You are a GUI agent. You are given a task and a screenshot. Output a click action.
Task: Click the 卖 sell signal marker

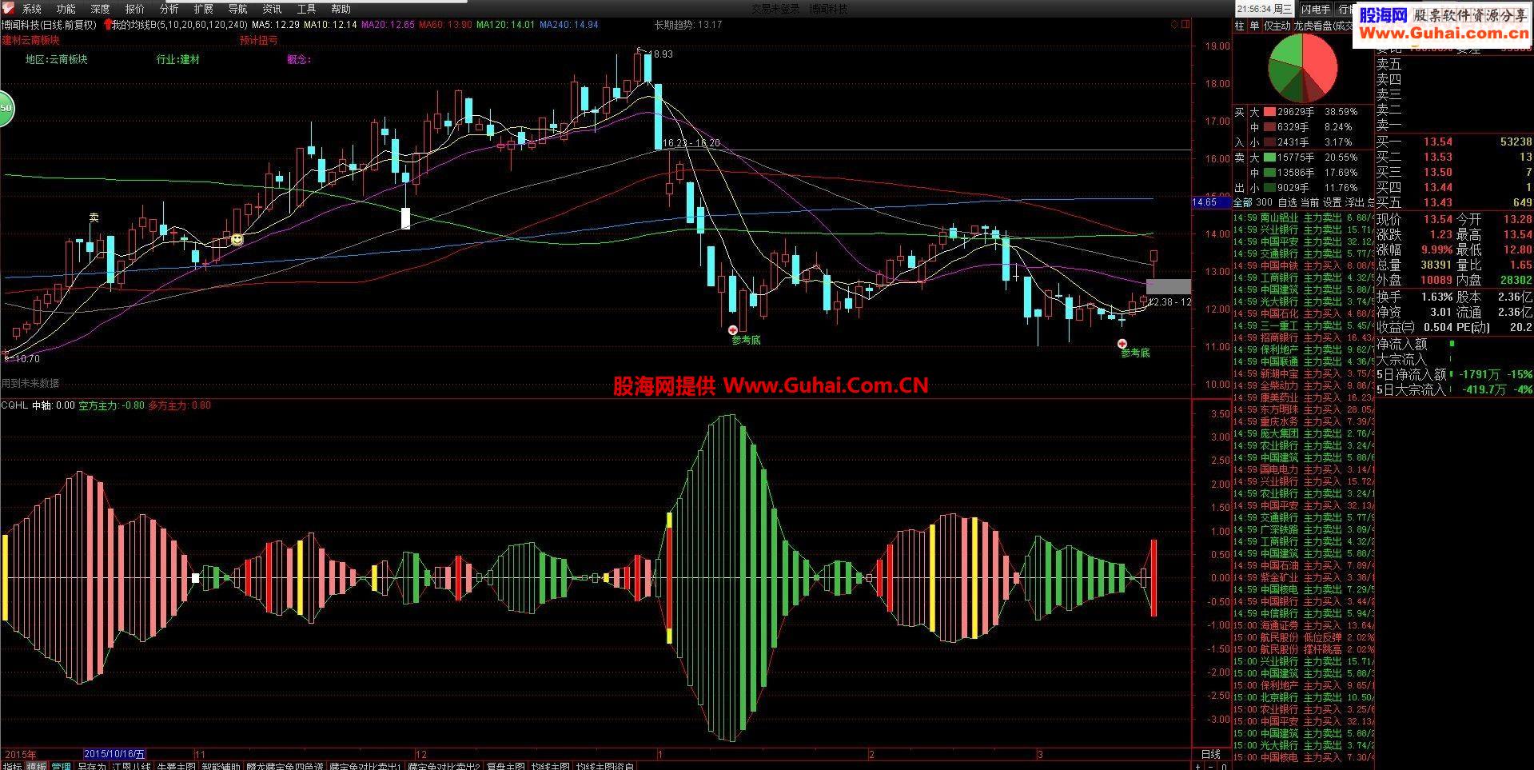tap(94, 217)
